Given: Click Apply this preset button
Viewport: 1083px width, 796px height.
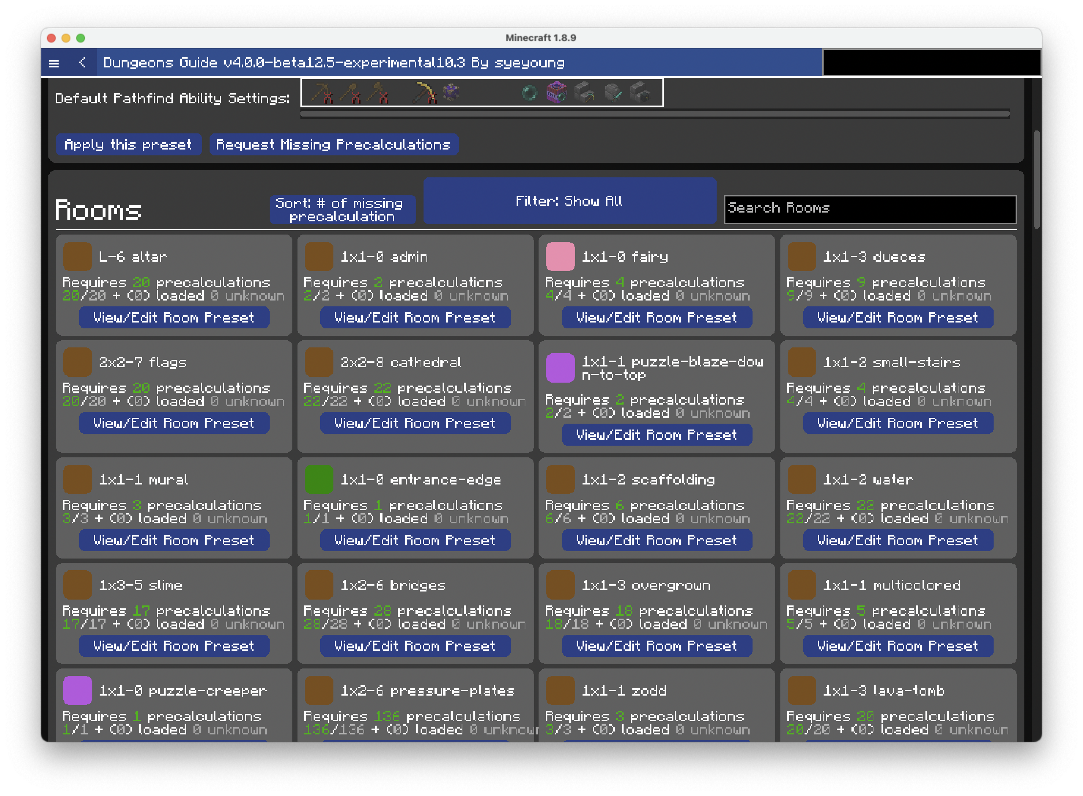Looking at the screenshot, I should pyautogui.click(x=128, y=144).
